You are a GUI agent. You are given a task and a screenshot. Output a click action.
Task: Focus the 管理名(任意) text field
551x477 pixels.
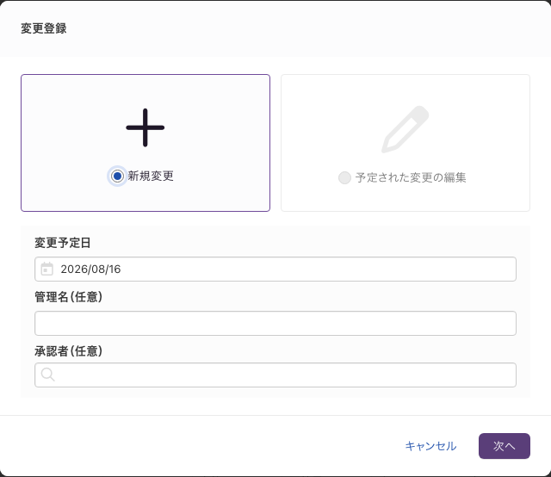[x=275, y=323]
